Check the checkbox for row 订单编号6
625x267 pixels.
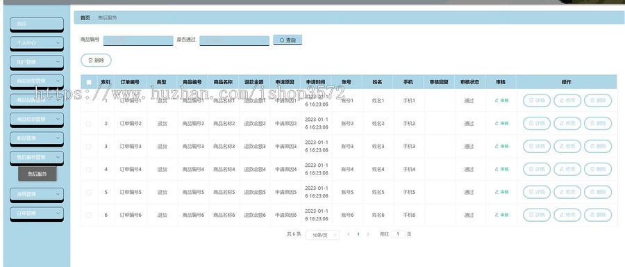point(88,215)
